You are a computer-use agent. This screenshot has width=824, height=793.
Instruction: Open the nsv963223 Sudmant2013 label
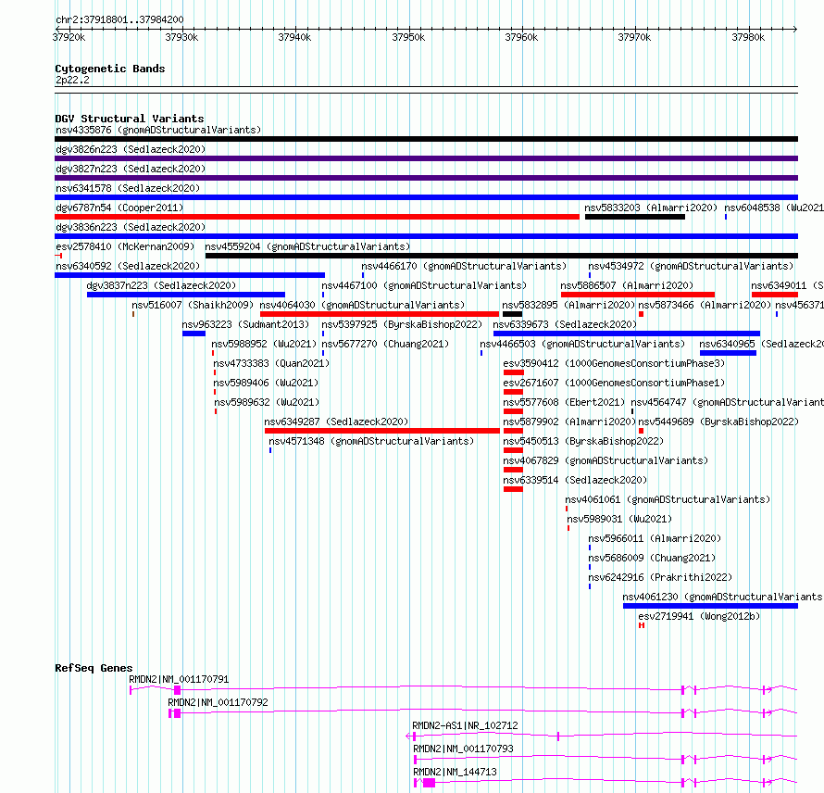pos(245,324)
